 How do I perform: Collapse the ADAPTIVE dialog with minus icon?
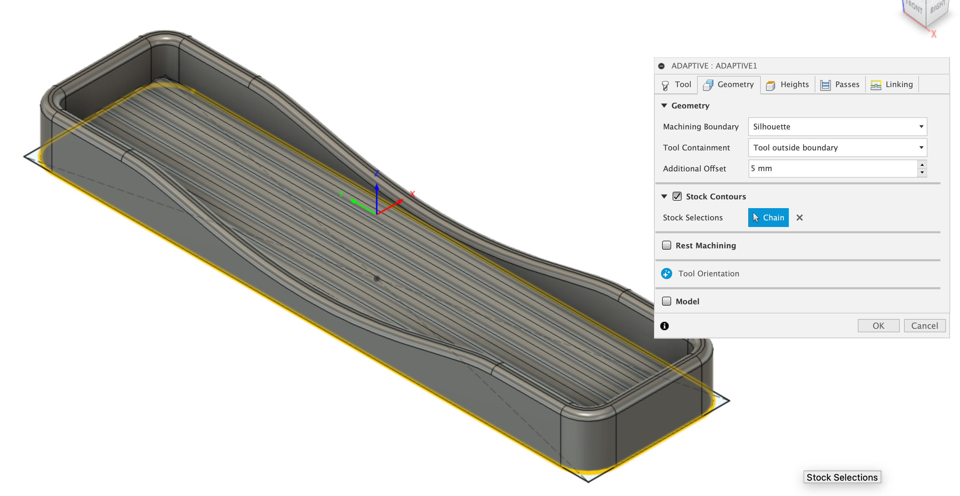(x=661, y=66)
